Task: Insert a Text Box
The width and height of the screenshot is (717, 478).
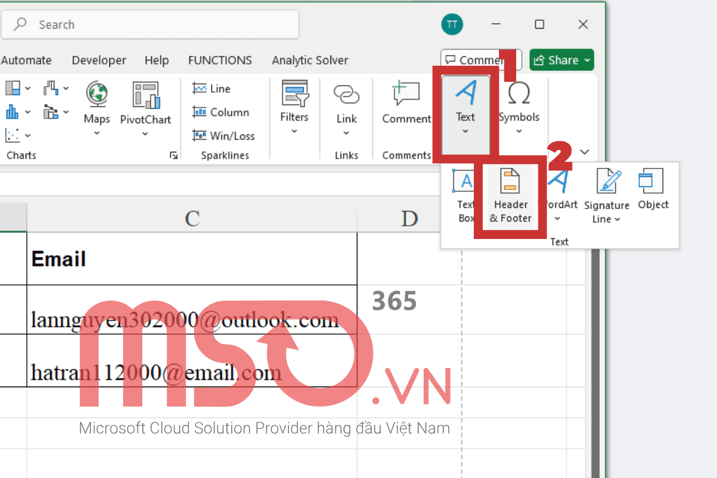Action: tap(465, 191)
